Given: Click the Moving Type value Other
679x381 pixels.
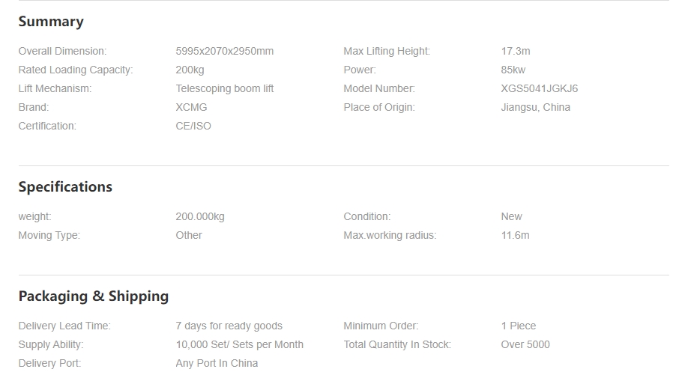Looking at the screenshot, I should [188, 235].
